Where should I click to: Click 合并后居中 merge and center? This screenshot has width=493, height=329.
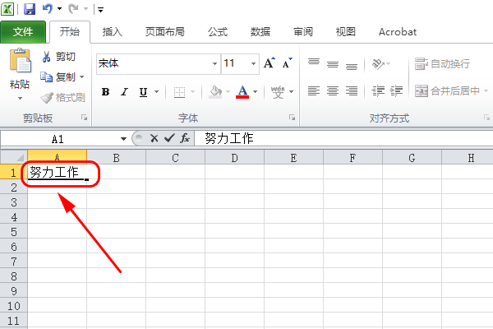[447, 91]
